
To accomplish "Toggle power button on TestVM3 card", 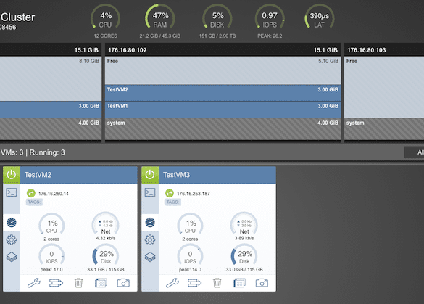I will click(150, 175).
